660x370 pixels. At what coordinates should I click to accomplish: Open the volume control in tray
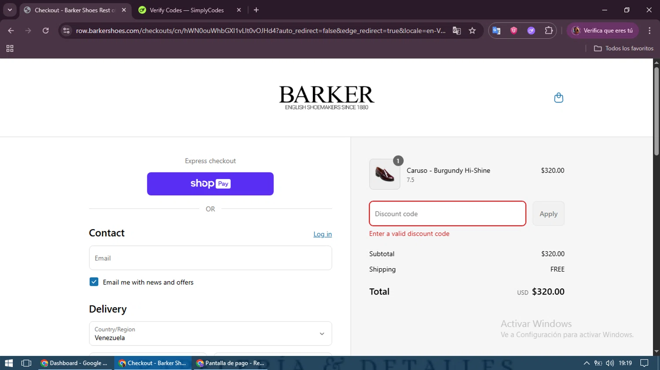point(610,363)
